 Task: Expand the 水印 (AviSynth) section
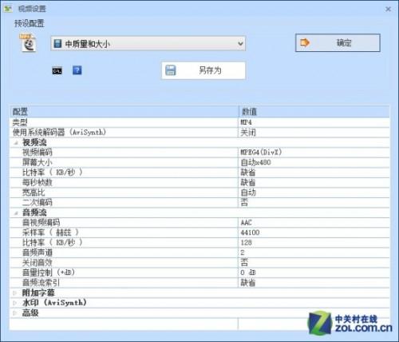(x=15, y=303)
